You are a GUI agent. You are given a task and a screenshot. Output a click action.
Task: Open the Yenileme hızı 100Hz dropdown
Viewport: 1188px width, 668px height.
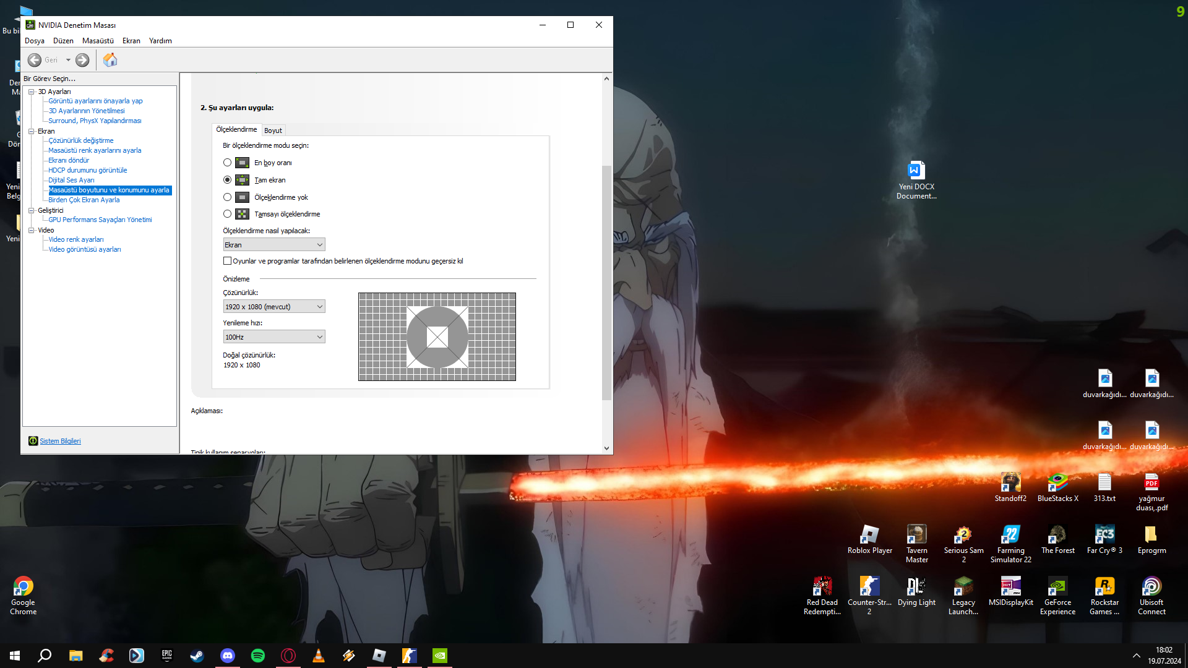tap(273, 337)
